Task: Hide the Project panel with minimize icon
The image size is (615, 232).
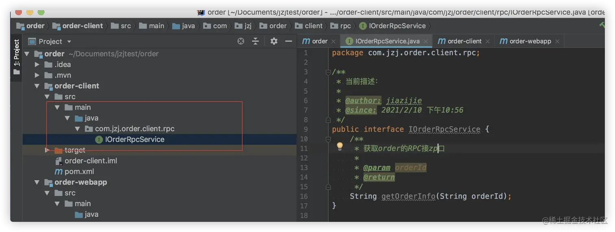Action: click(288, 41)
